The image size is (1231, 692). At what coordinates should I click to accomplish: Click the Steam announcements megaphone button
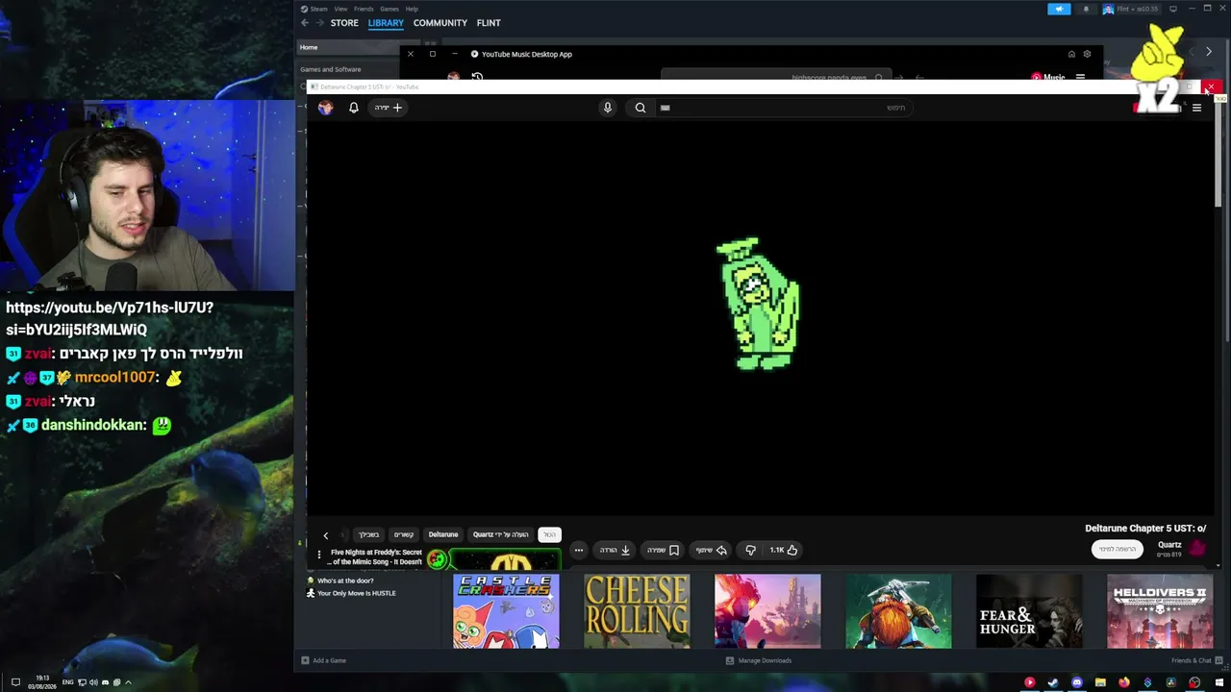click(x=1059, y=9)
